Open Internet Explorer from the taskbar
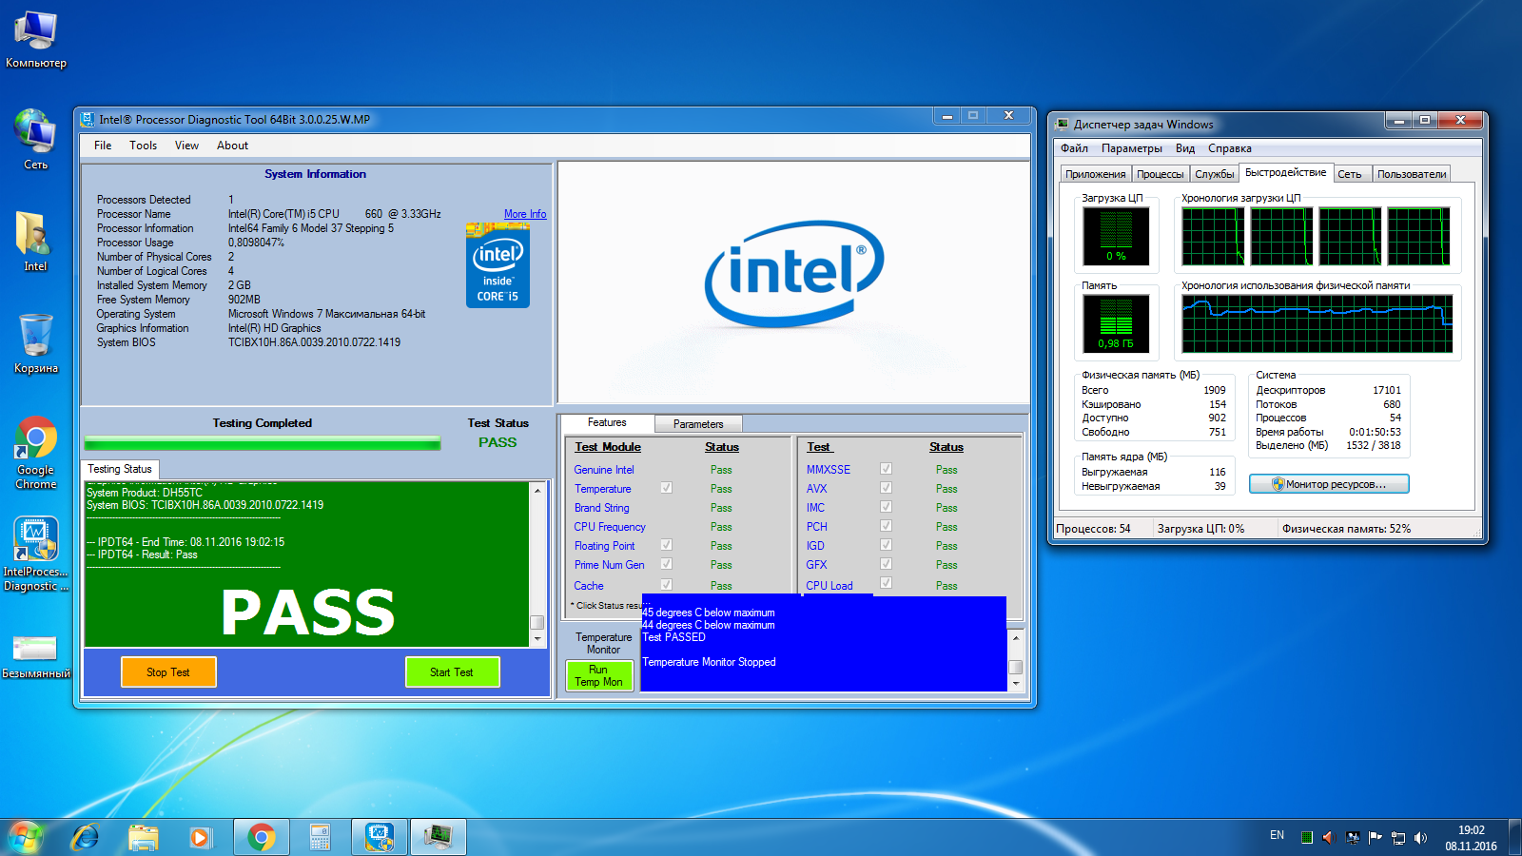 point(86,837)
